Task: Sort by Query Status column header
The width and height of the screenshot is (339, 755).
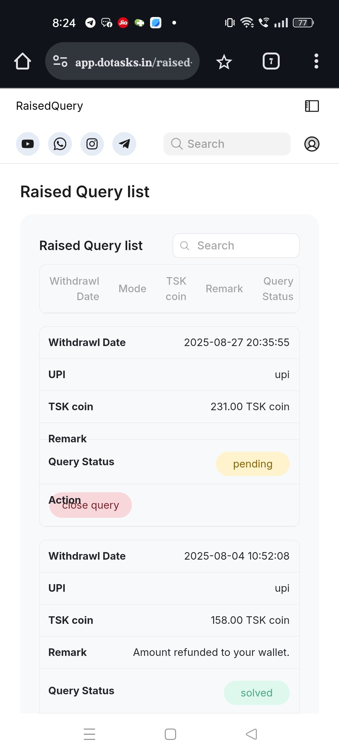Action: pyautogui.click(x=278, y=289)
